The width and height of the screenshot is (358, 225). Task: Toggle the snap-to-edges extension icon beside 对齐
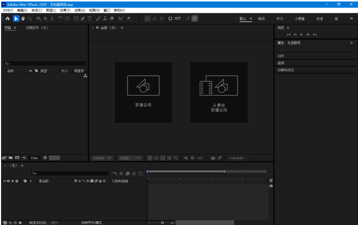[x=187, y=19]
